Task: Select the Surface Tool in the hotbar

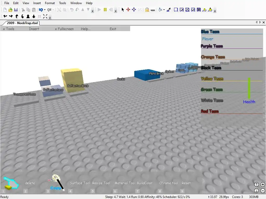Action: [x=80, y=183]
